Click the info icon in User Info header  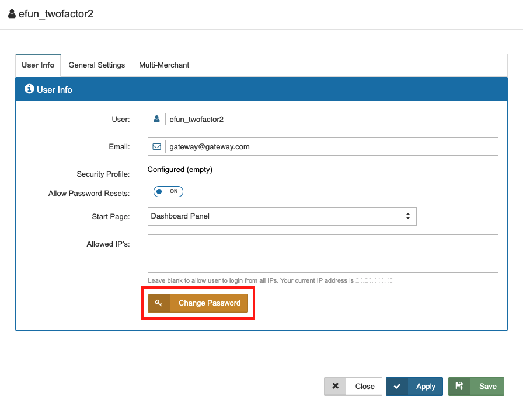tap(29, 89)
